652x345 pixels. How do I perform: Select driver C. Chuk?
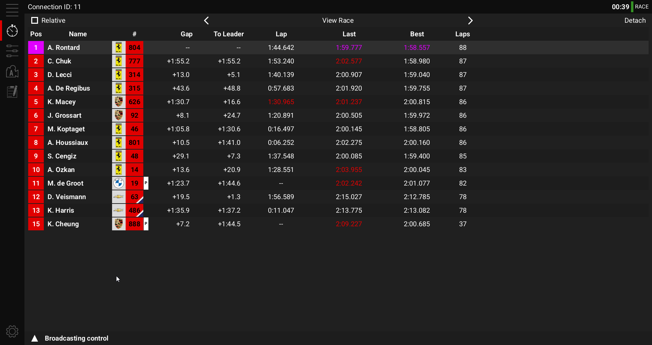pos(59,61)
